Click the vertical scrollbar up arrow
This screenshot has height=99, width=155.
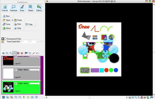[154, 4]
